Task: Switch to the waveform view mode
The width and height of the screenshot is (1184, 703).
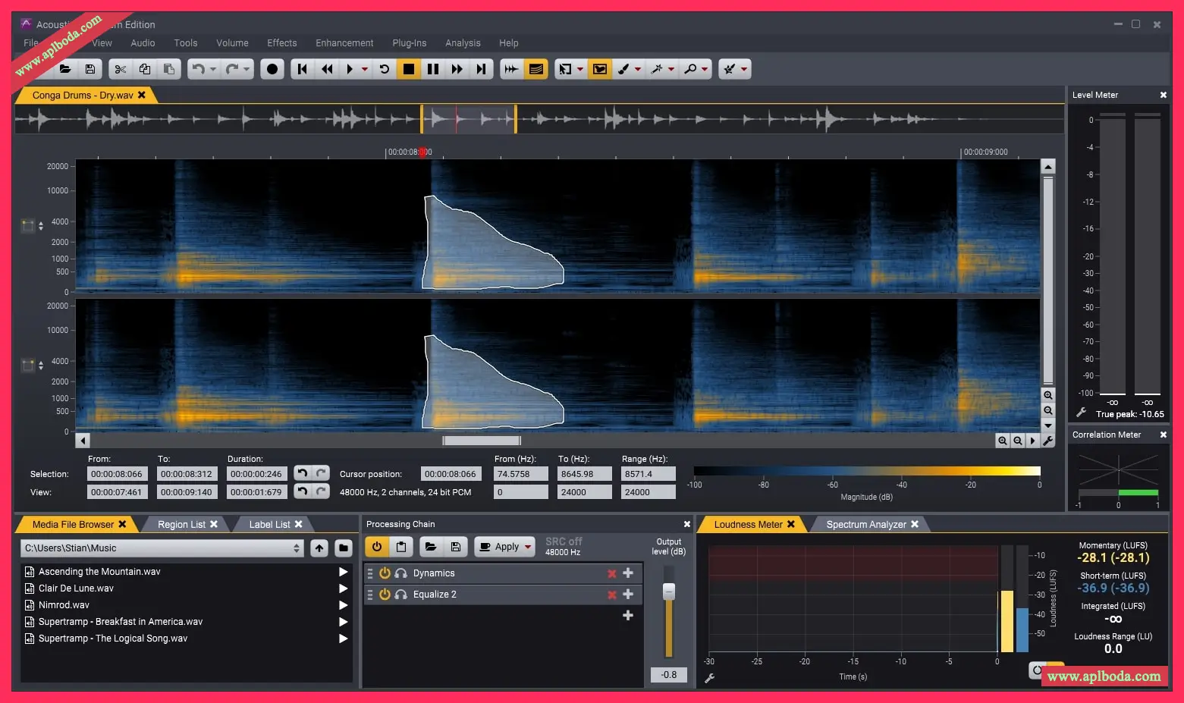Action: click(512, 69)
